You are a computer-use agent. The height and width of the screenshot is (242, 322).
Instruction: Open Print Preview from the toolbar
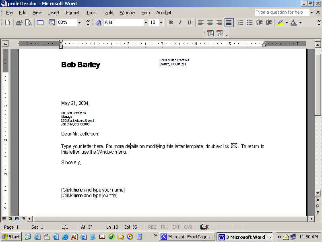(29, 23)
